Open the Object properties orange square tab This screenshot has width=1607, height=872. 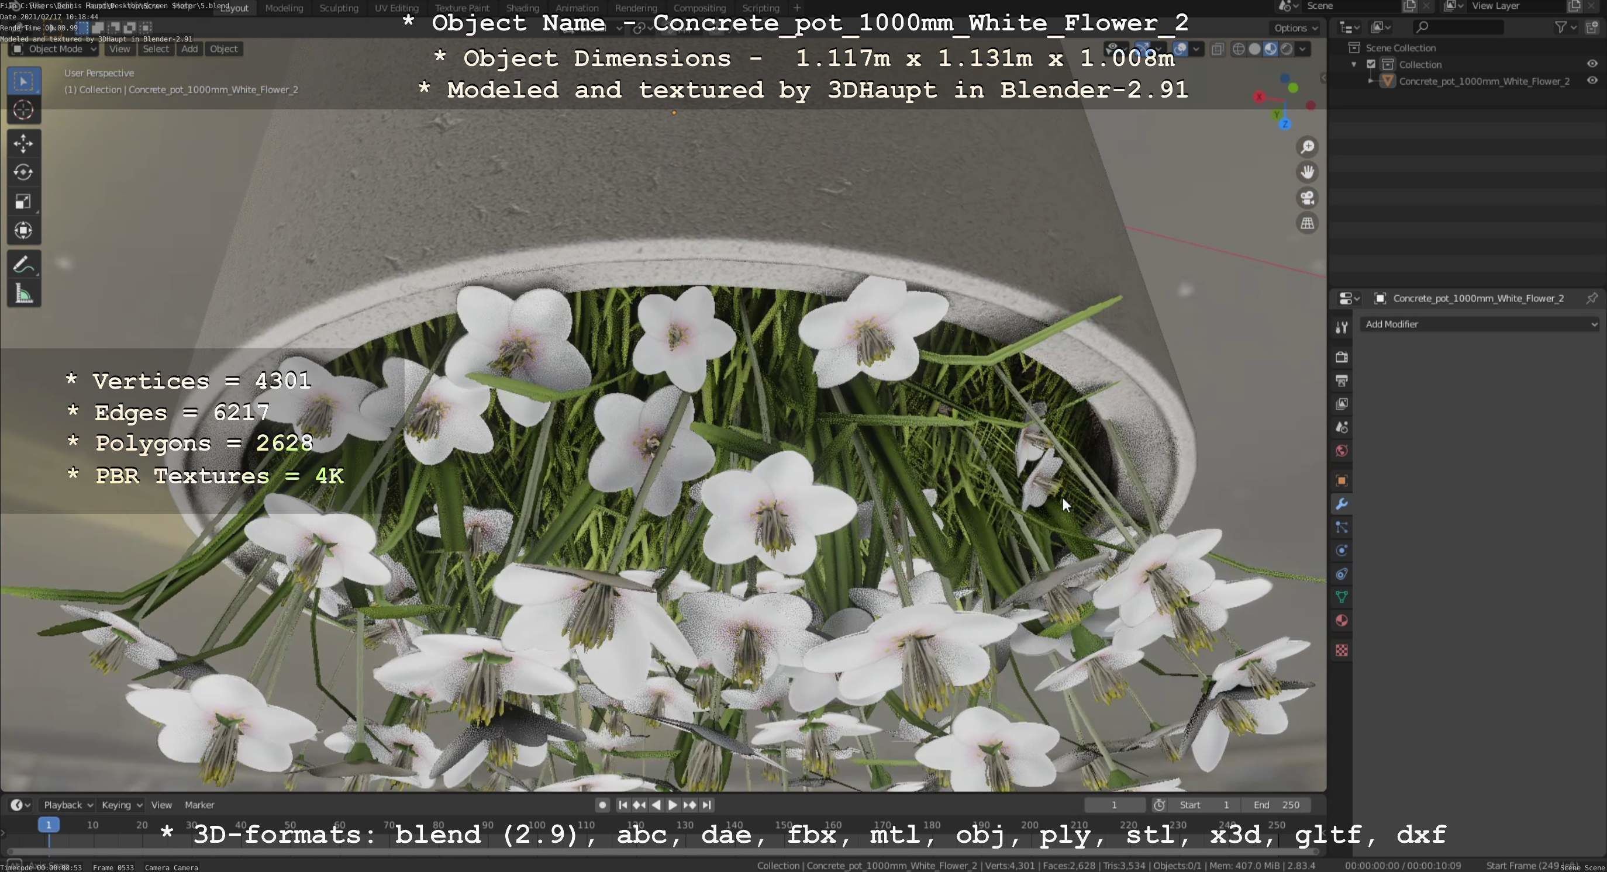click(x=1342, y=480)
